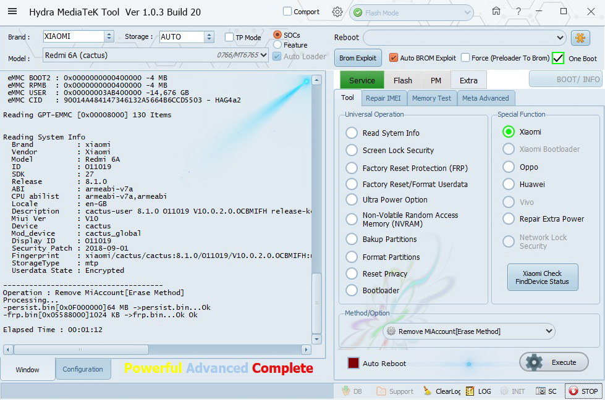
Task: Switch to the Tool sub-tab
Action: 347,98
